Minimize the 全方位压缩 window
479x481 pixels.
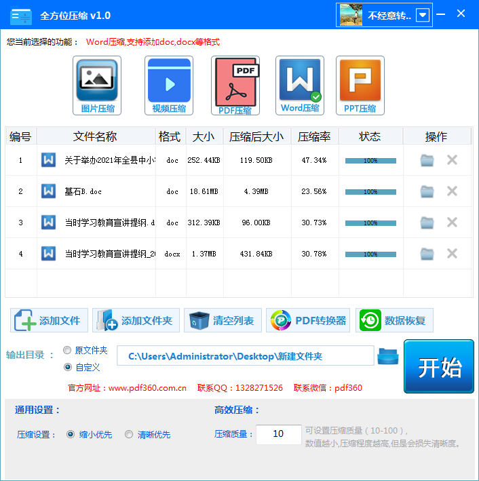tap(440, 14)
